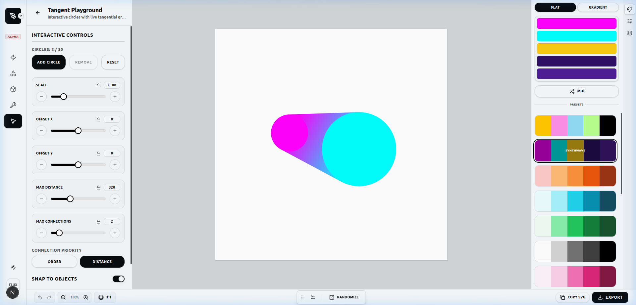636x305 pixels.
Task: Open the wrench tools section
Action: click(13, 105)
